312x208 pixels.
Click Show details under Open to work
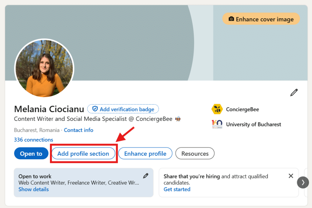(x=34, y=189)
